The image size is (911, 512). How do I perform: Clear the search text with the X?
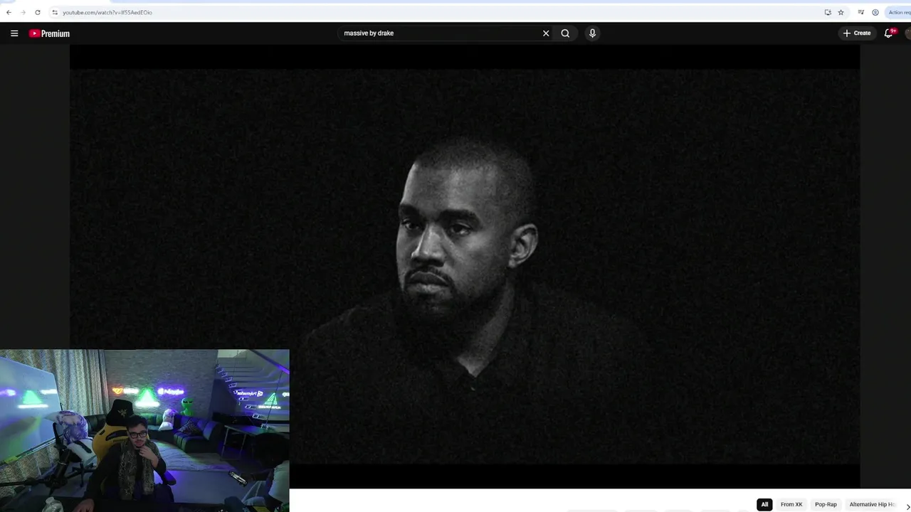click(546, 33)
